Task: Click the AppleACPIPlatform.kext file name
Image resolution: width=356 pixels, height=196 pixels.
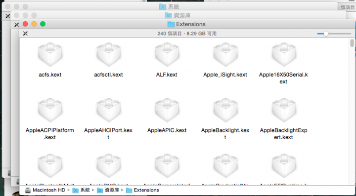Action: (x=50, y=134)
